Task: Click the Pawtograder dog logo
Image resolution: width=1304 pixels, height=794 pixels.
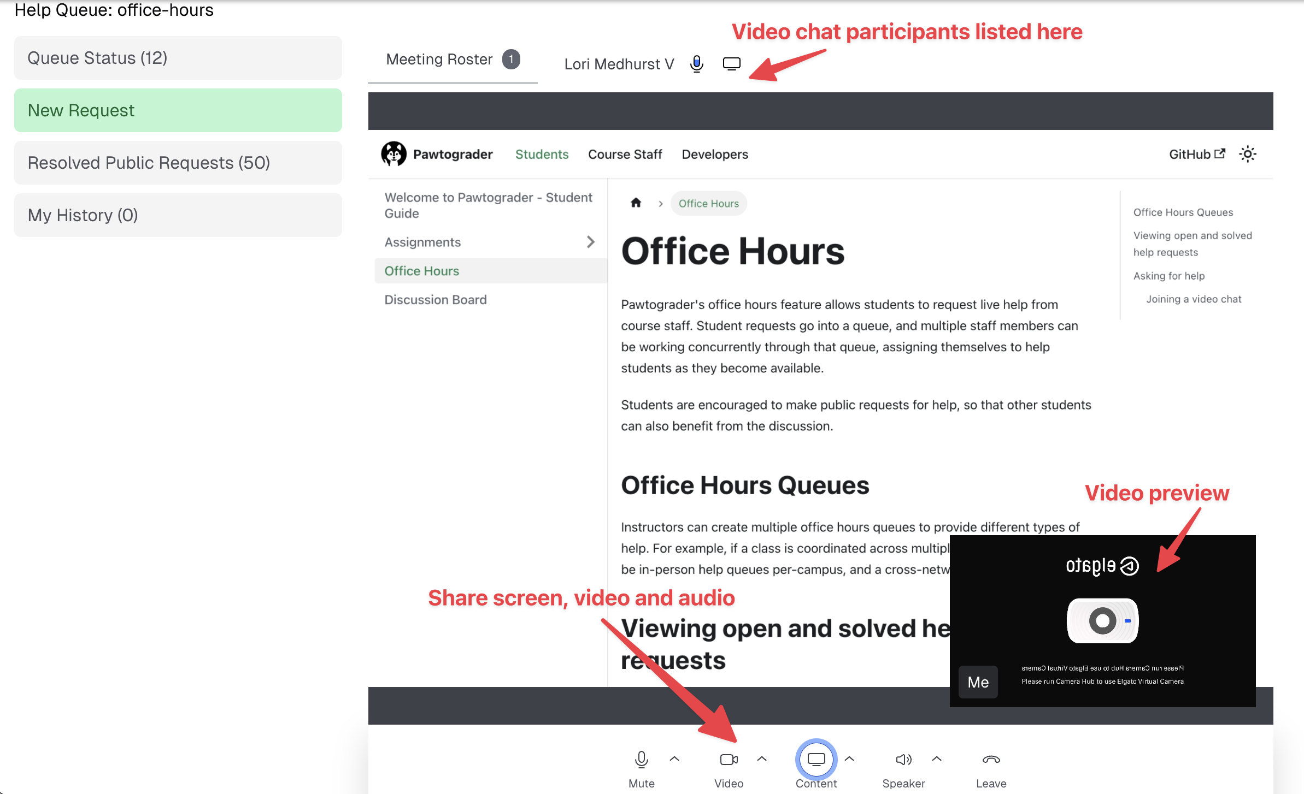Action: pos(393,154)
